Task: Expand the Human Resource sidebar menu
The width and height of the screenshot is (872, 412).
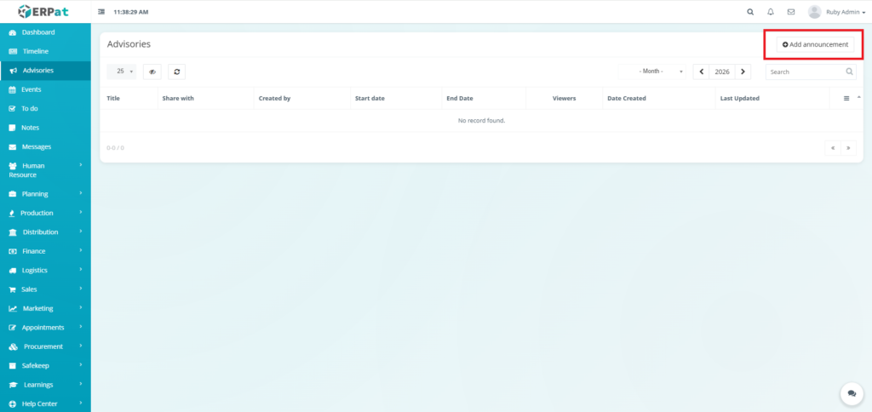Action: point(45,170)
